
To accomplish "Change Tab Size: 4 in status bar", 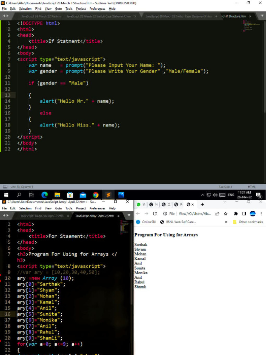I will click(225, 187).
